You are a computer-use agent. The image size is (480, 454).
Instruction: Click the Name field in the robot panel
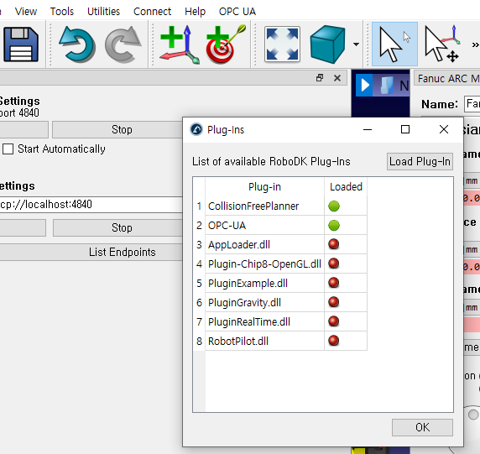pos(472,104)
